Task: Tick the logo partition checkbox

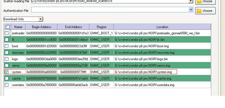Action: click(x=7, y=59)
